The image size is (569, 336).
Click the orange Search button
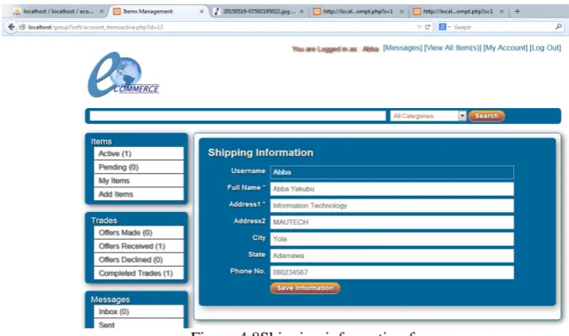pyautogui.click(x=486, y=116)
